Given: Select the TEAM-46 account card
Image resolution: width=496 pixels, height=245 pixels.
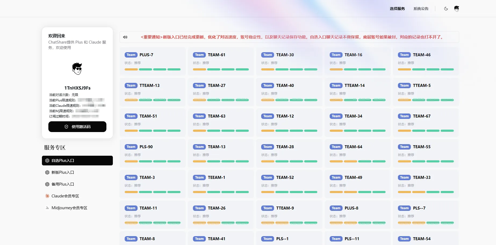Looking at the screenshot, I should [x=426, y=61].
